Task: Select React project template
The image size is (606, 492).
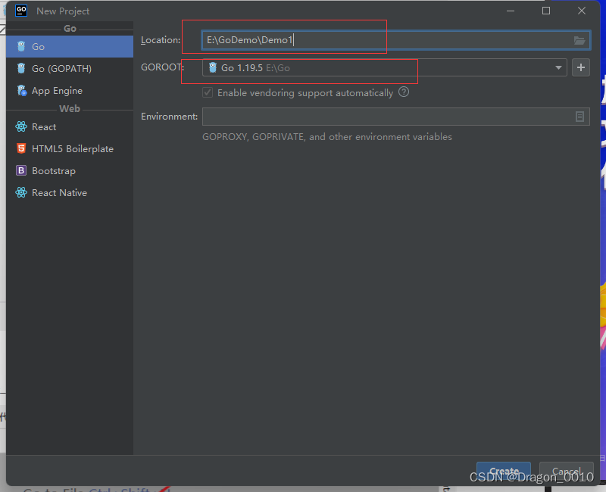Action: (x=70, y=127)
